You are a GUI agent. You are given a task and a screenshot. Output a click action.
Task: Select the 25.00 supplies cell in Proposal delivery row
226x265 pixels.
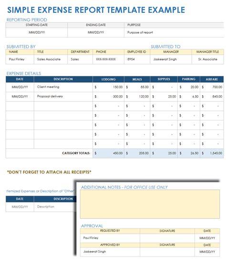tap(164, 97)
